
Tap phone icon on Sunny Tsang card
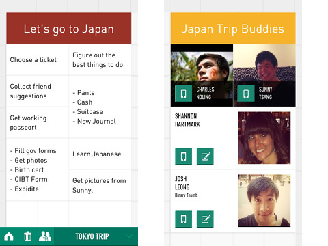click(x=246, y=94)
